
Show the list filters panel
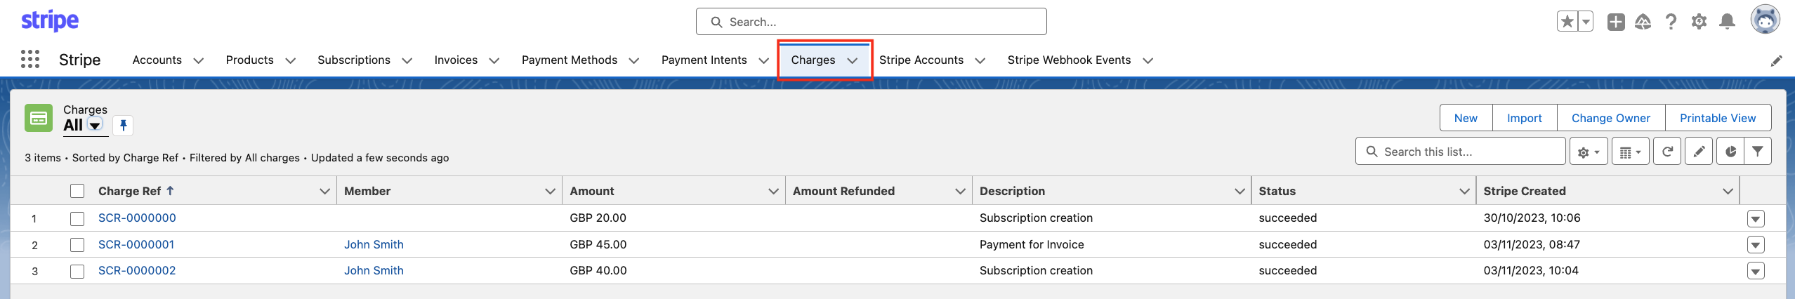pos(1757,152)
